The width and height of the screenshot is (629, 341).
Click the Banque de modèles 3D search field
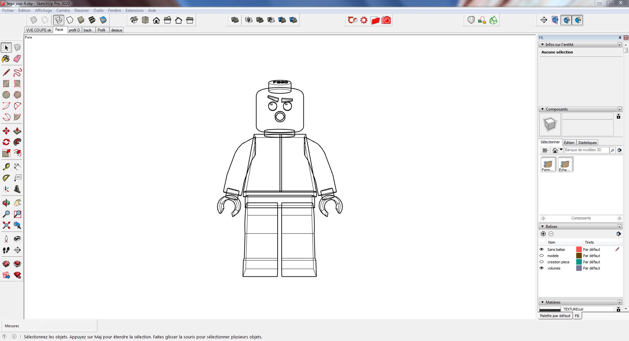587,150
